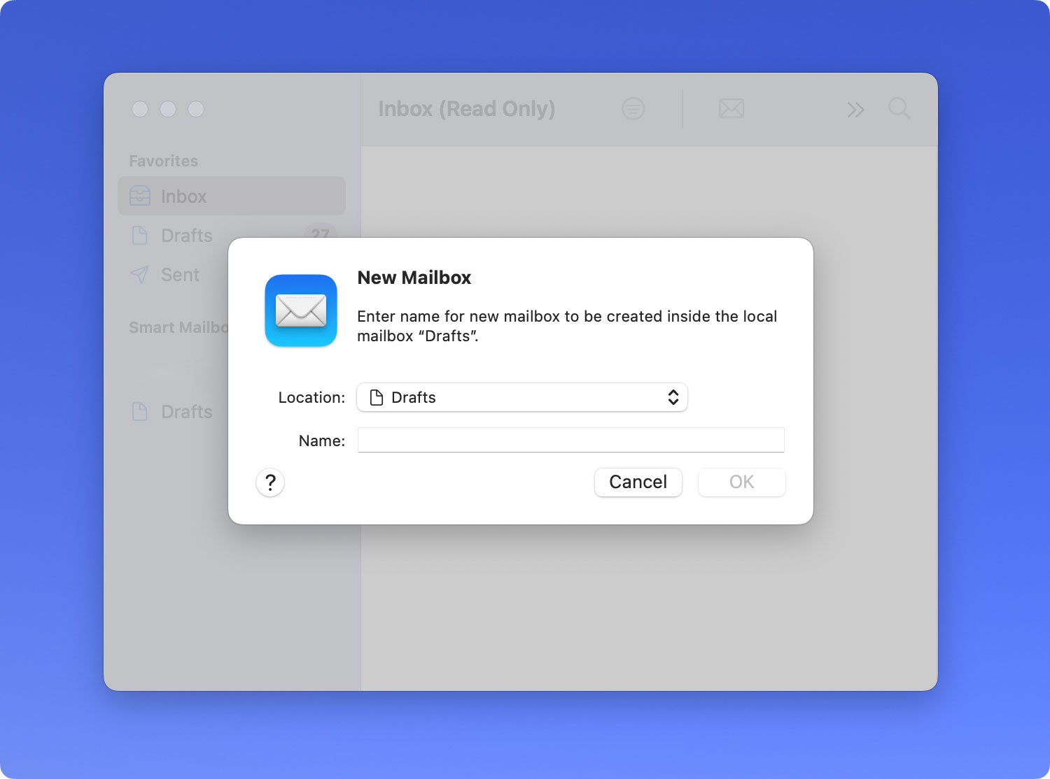Click the red close window button

pos(140,109)
